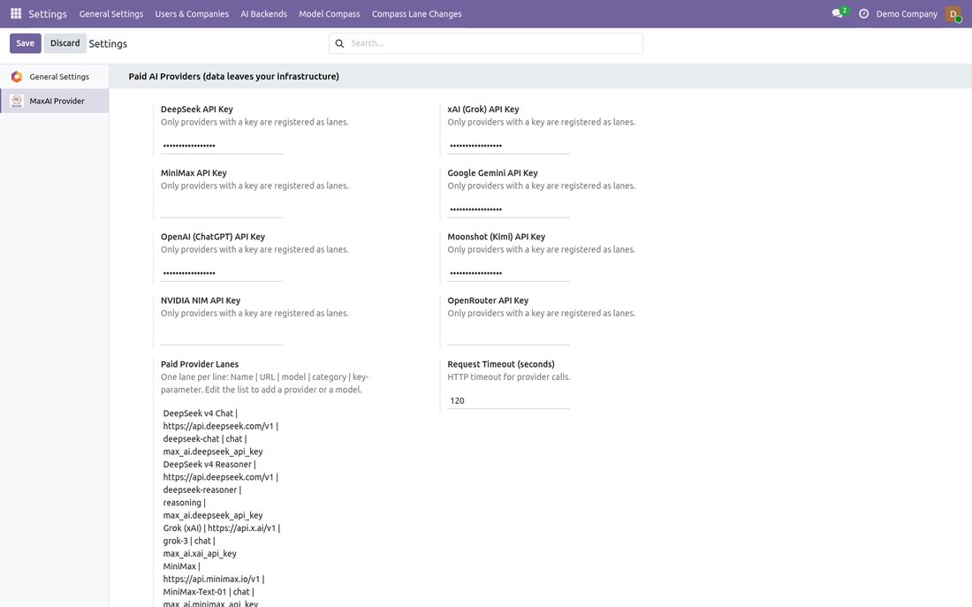Click the 'grok-3 | chat |' line

(x=189, y=541)
